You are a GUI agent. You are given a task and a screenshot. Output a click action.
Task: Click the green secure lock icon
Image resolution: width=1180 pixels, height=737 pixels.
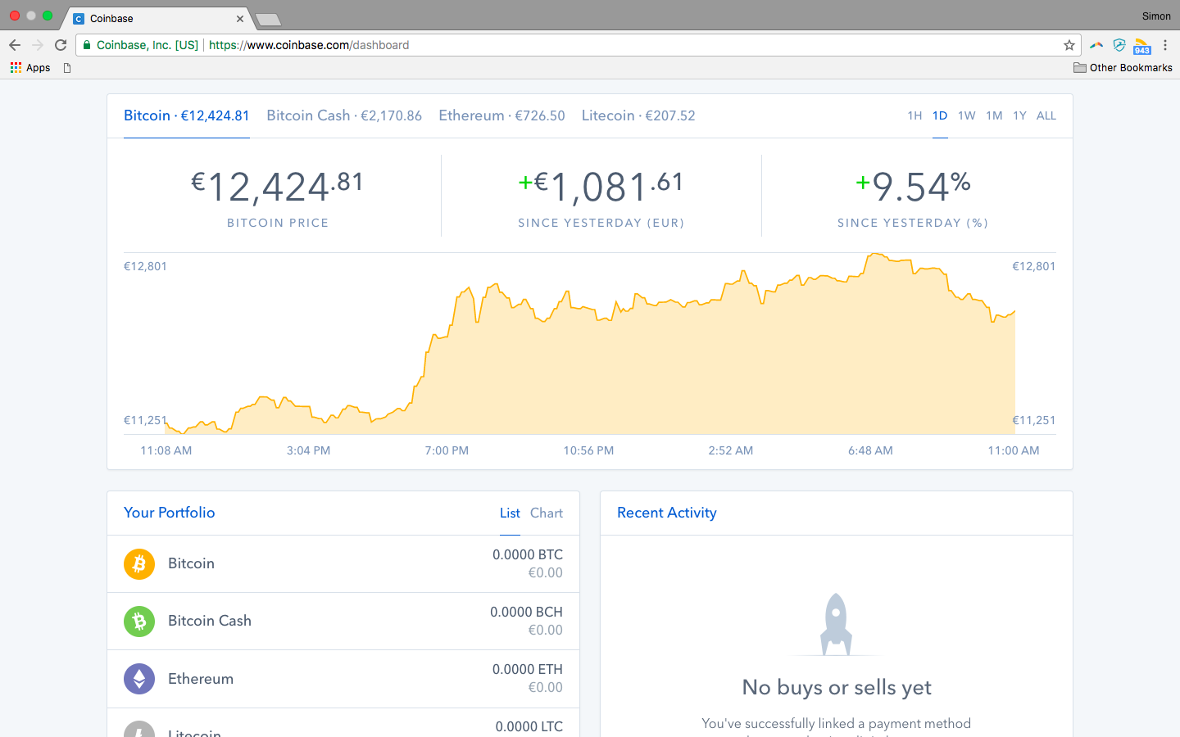click(87, 45)
